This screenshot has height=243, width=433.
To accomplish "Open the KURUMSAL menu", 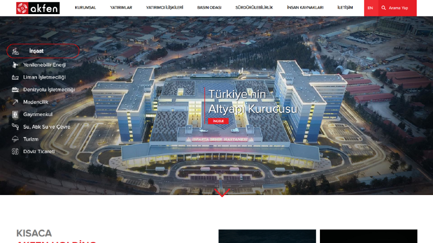I will click(x=85, y=8).
